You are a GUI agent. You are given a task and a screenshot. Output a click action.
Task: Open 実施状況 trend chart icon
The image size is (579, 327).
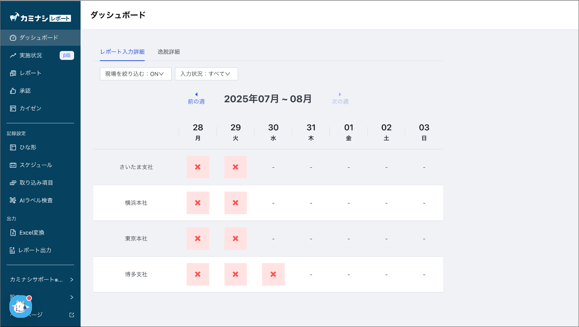click(x=13, y=55)
